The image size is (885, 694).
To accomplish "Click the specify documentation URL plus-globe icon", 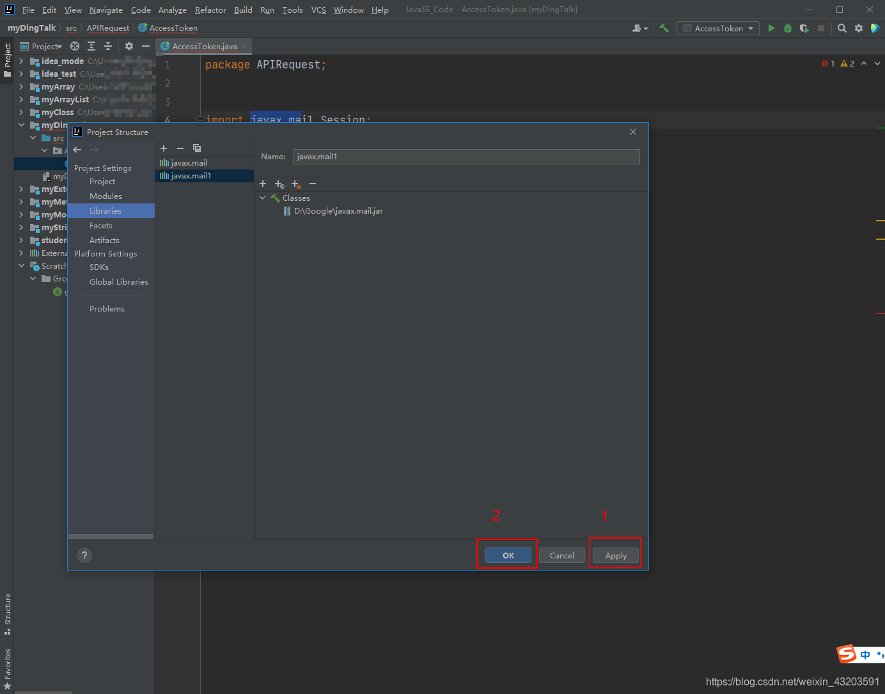I will (x=279, y=184).
